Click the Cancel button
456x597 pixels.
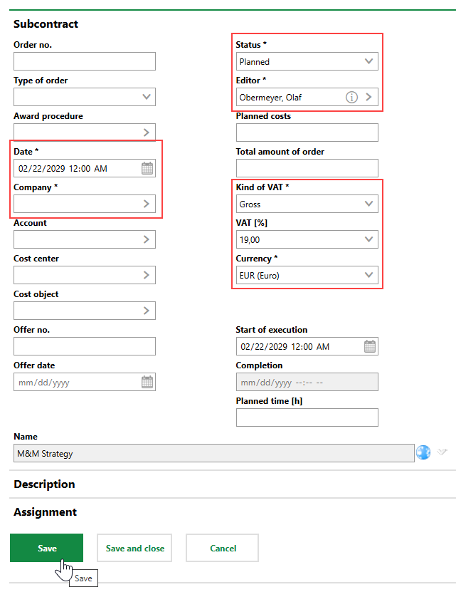pyautogui.click(x=223, y=548)
